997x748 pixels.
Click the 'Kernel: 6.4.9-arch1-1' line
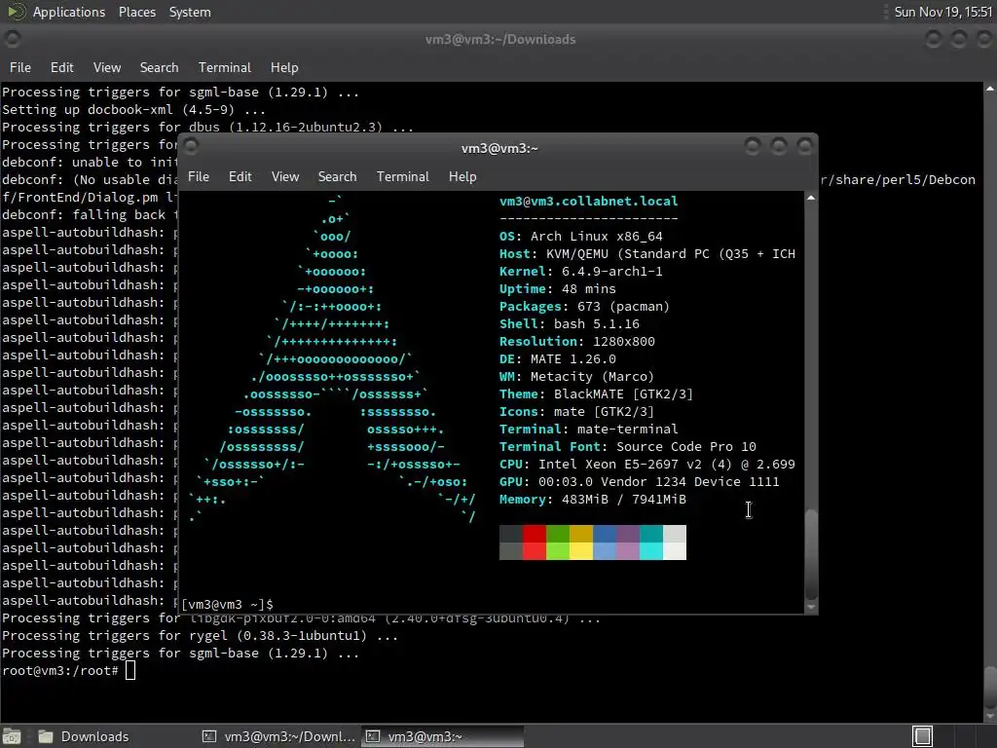(580, 271)
